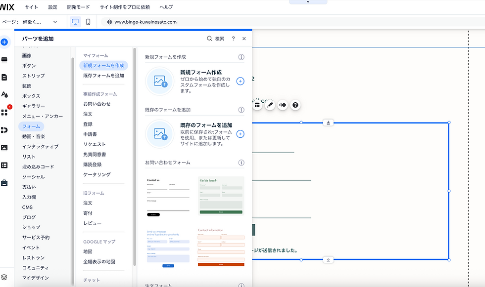Select ボタン category
The width and height of the screenshot is (485, 287).
(29, 66)
